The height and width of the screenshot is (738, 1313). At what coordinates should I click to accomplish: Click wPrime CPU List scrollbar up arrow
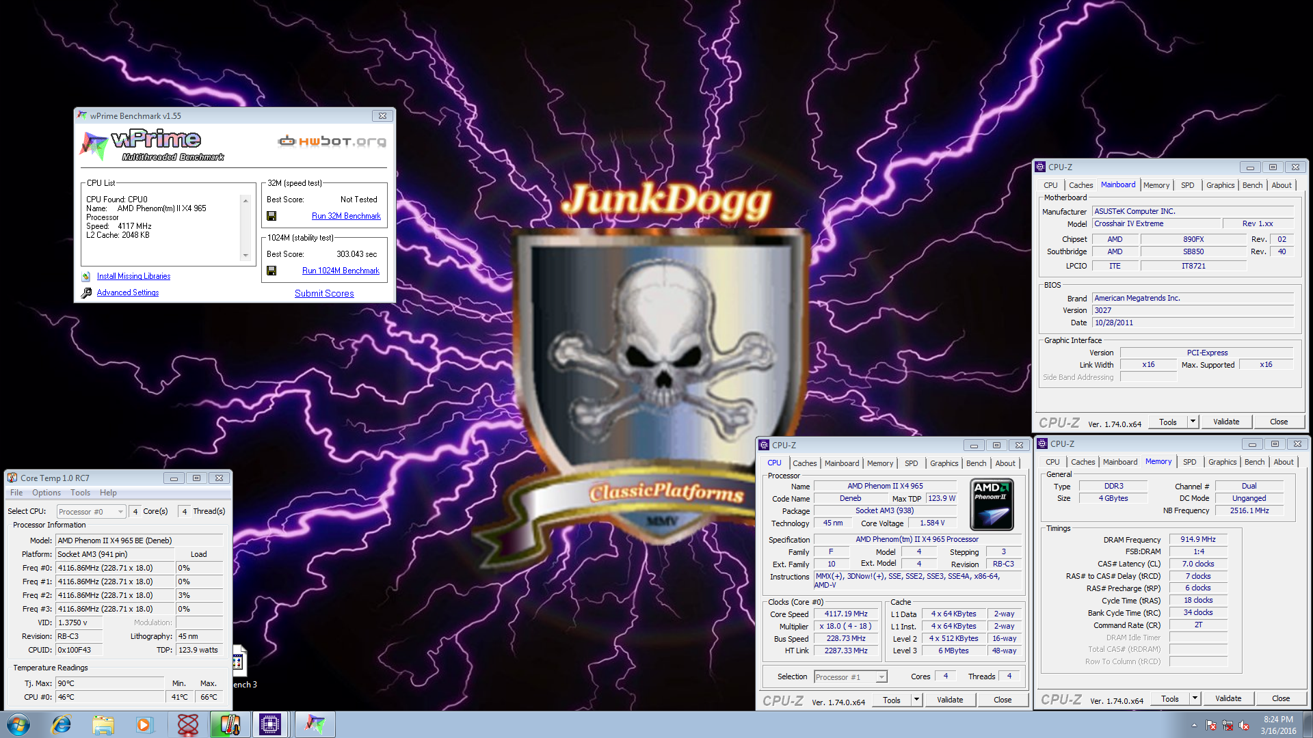click(246, 200)
